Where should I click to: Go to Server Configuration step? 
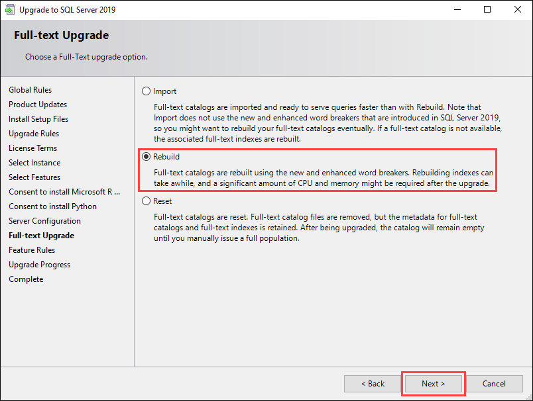[x=44, y=221]
